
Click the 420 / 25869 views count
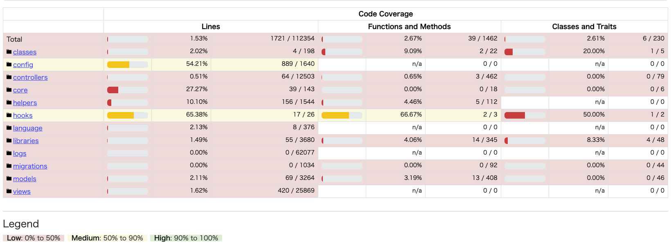click(296, 191)
